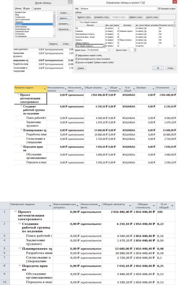Click #ОШИБКА cell in 'Поиск рабочей' row
Screen dimensions: 178x285
coord(129,118)
